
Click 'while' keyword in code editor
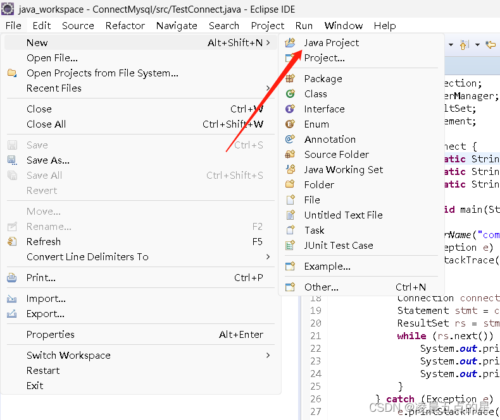pos(411,335)
